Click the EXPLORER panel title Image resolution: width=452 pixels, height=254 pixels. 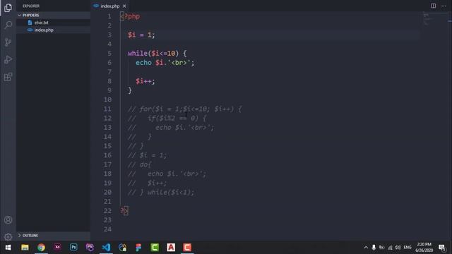[x=31, y=6]
